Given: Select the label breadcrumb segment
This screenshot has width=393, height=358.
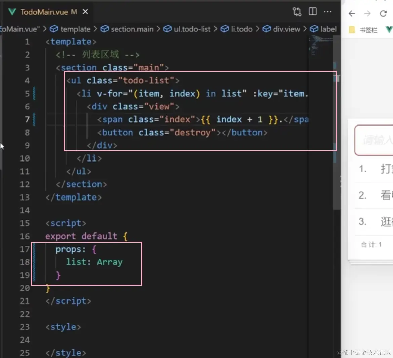Looking at the screenshot, I should point(328,29).
